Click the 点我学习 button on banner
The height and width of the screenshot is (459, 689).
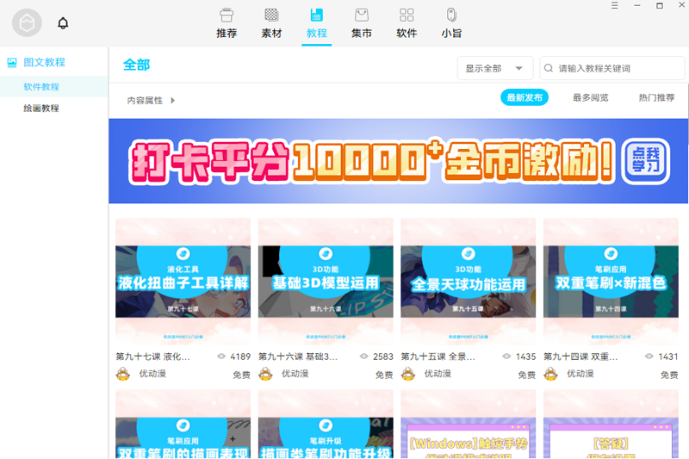click(x=645, y=161)
